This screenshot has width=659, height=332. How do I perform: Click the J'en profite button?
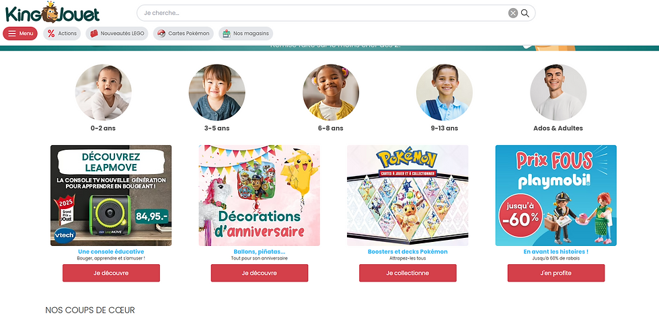pos(556,273)
